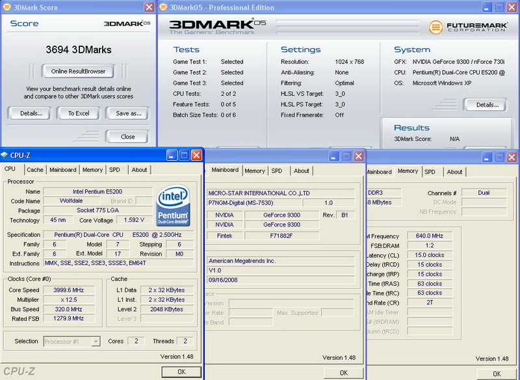Click the DRAM Frequency value 640.0 MHz
Viewport: 520px width, 380px height.
[x=430, y=236]
